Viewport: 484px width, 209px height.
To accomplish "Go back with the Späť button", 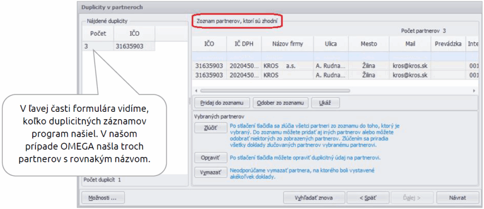I will 367,197.
